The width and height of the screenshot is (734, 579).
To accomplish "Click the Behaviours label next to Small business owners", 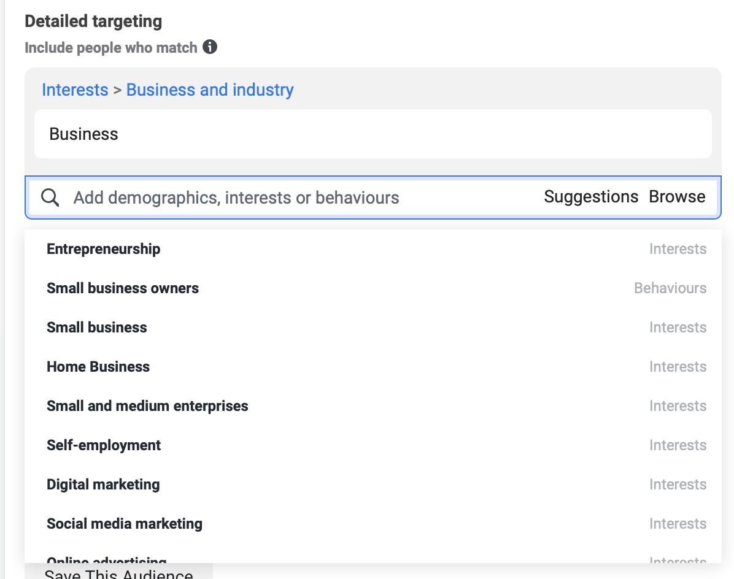I will click(x=670, y=288).
